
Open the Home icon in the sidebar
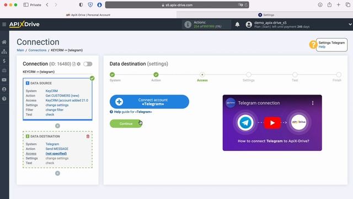(4, 42)
